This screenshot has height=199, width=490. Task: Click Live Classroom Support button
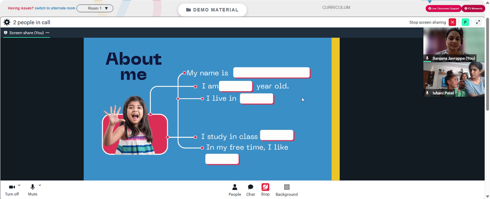[443, 8]
